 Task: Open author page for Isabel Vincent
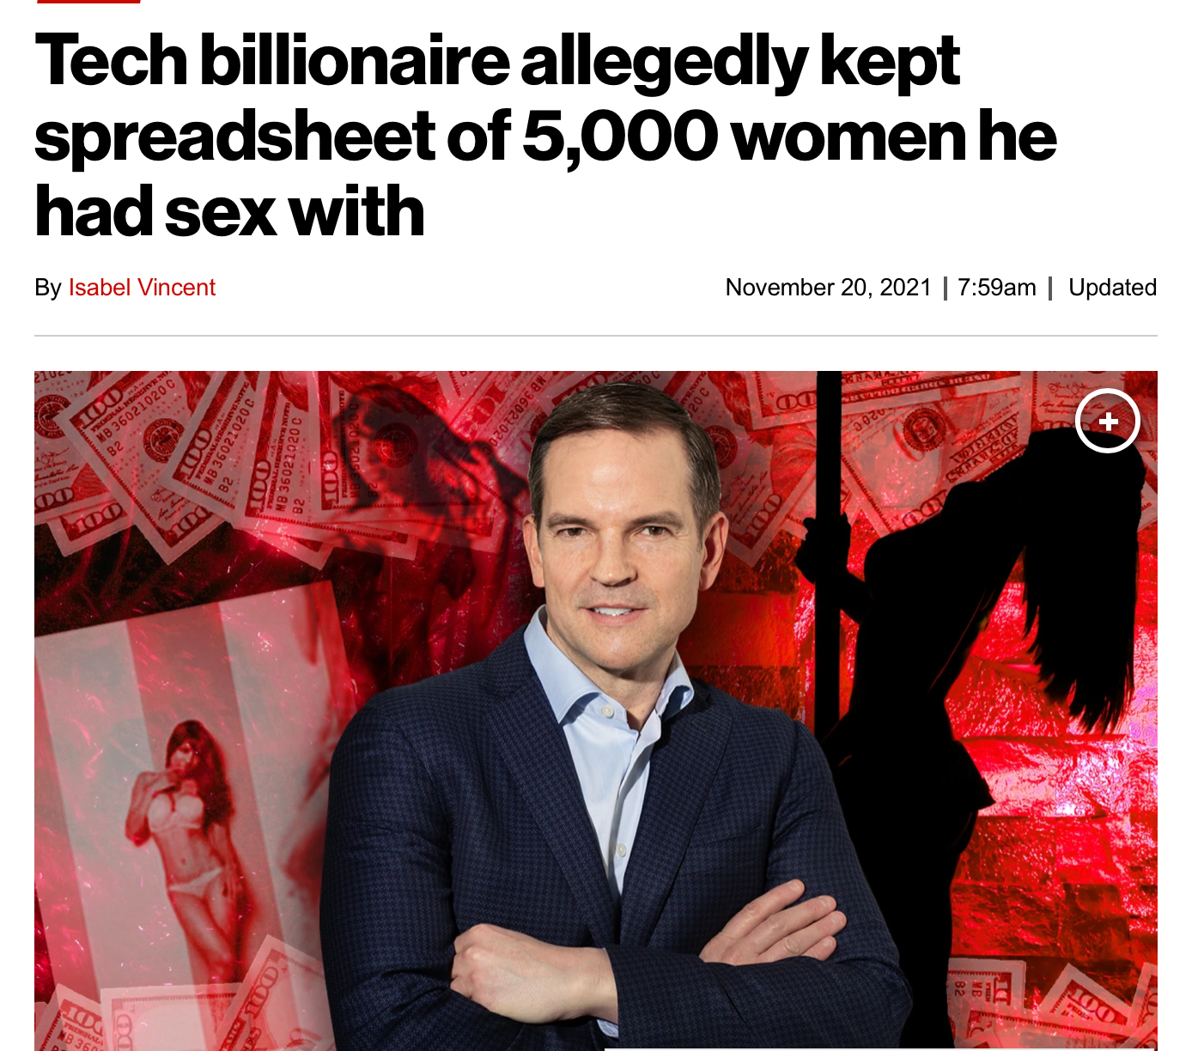142,288
